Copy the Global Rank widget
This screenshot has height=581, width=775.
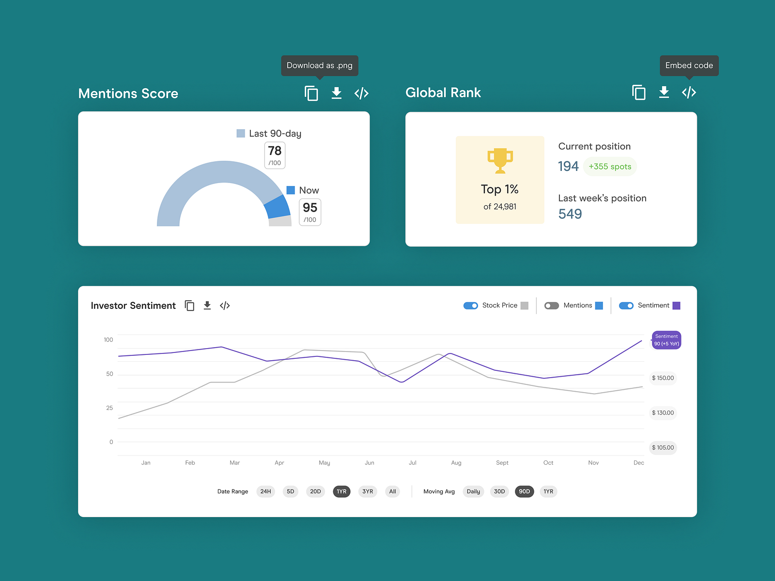(x=639, y=92)
